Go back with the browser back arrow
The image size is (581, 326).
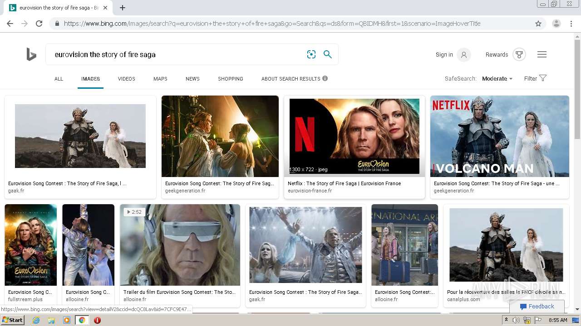click(10, 24)
